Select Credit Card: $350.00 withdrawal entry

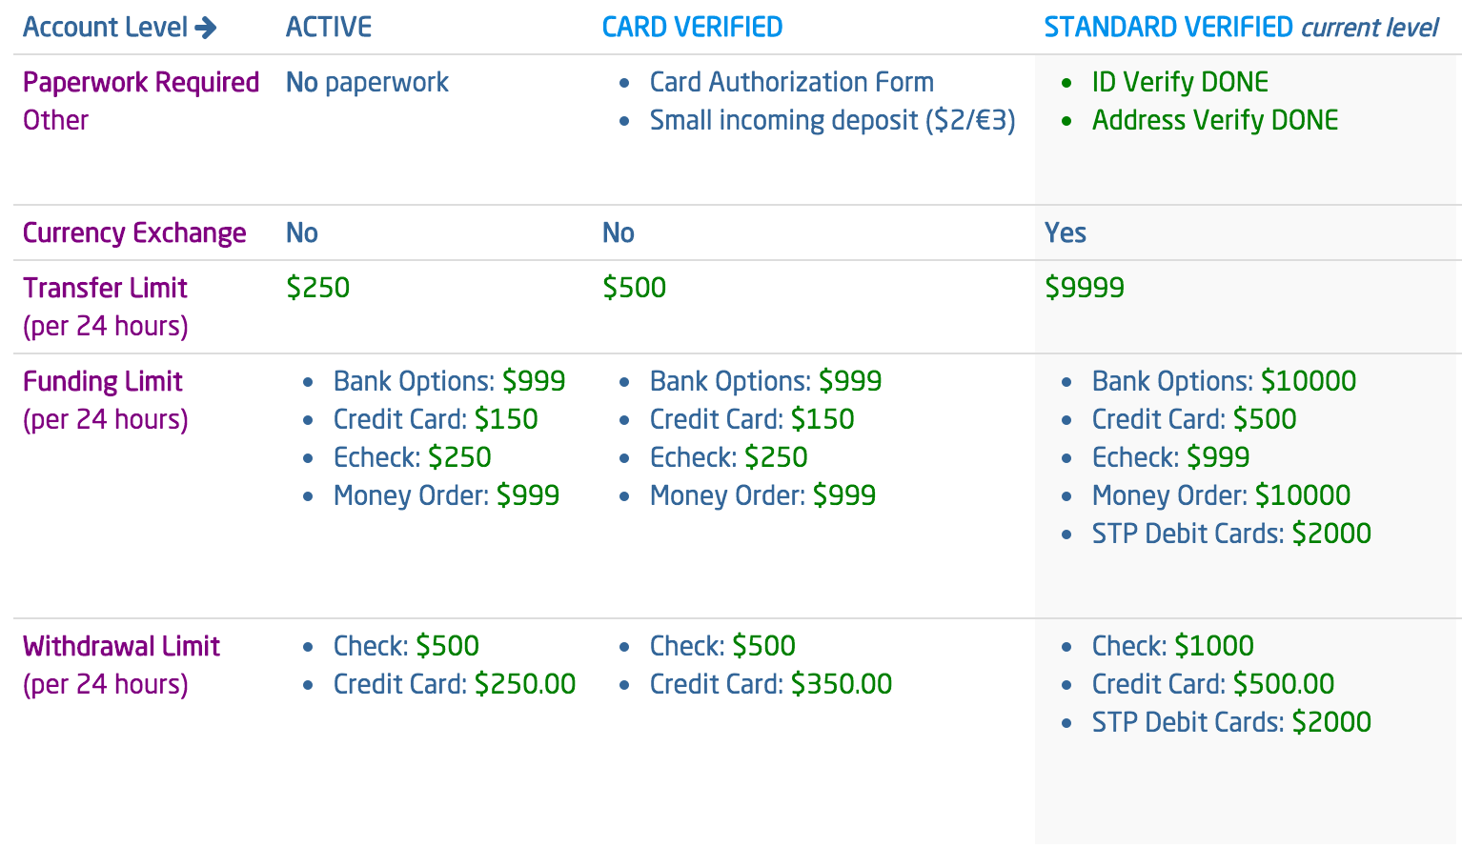770,685
